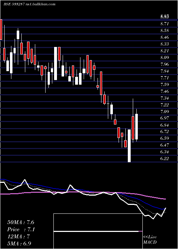The image size is (178, 249).
Task: Click the 6.34 price axis label
Action: tap(164, 152)
